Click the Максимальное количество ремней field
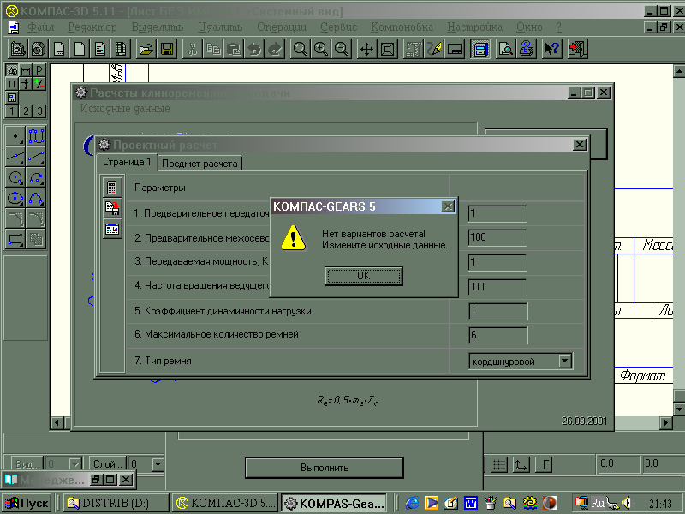The height and width of the screenshot is (514, 685). click(497, 336)
